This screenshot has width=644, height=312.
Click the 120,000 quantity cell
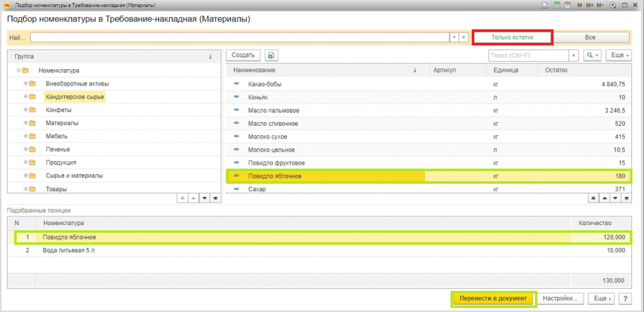(x=602, y=237)
